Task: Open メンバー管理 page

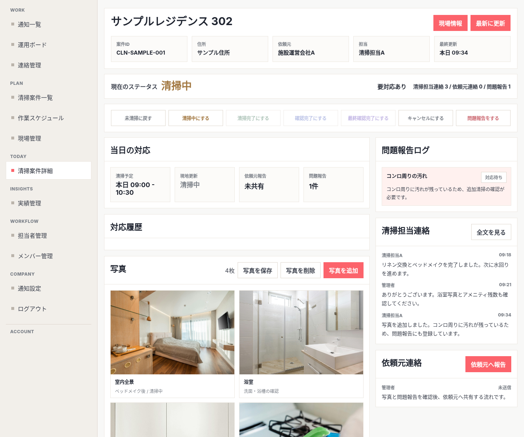Action: [x=48, y=256]
